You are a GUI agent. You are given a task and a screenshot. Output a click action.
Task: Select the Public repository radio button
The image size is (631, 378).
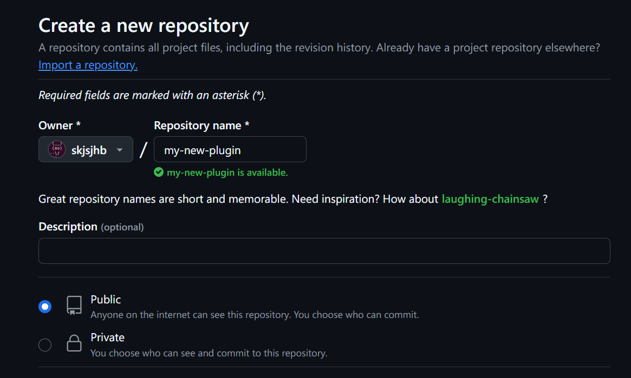(x=45, y=306)
